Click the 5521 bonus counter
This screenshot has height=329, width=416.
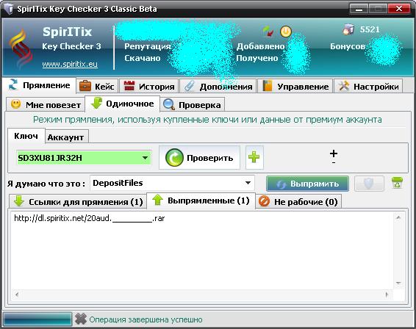[x=370, y=29]
